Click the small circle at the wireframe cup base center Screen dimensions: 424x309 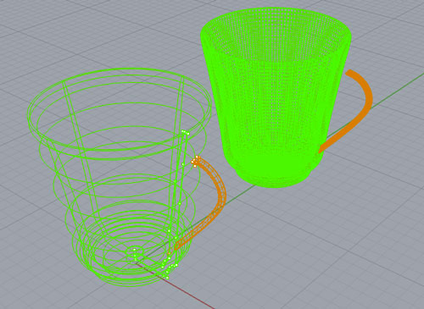click(x=135, y=251)
